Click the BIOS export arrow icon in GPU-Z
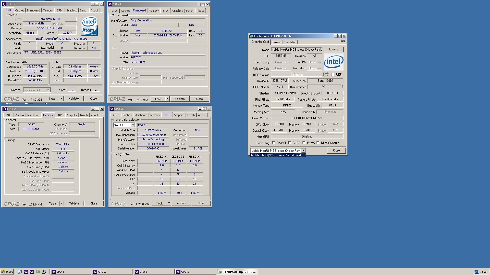This screenshot has height=275, width=490. (326, 74)
